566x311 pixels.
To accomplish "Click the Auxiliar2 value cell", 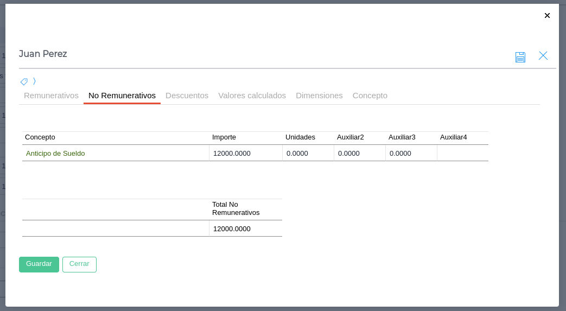I will tap(359, 154).
